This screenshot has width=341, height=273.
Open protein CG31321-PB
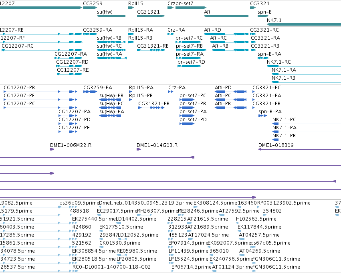[154, 104]
